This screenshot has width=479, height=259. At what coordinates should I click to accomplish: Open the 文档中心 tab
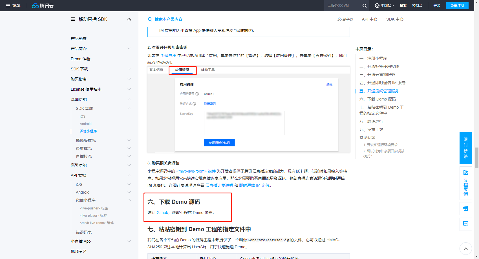point(345,19)
